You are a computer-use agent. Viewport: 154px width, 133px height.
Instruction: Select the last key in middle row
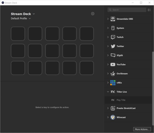[x=87, y=51]
